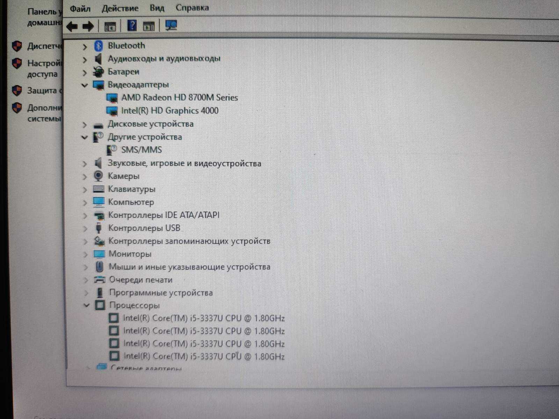Open Панель управления домашняя link
Image resolution: width=559 pixels, height=419 pixels.
click(44, 17)
